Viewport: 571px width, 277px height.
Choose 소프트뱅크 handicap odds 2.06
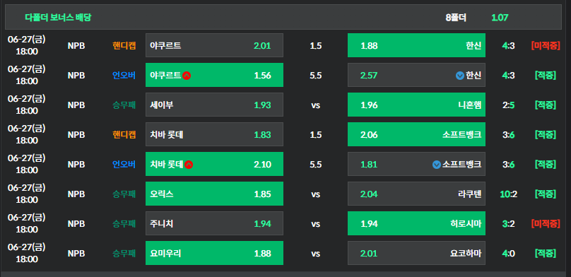point(417,135)
